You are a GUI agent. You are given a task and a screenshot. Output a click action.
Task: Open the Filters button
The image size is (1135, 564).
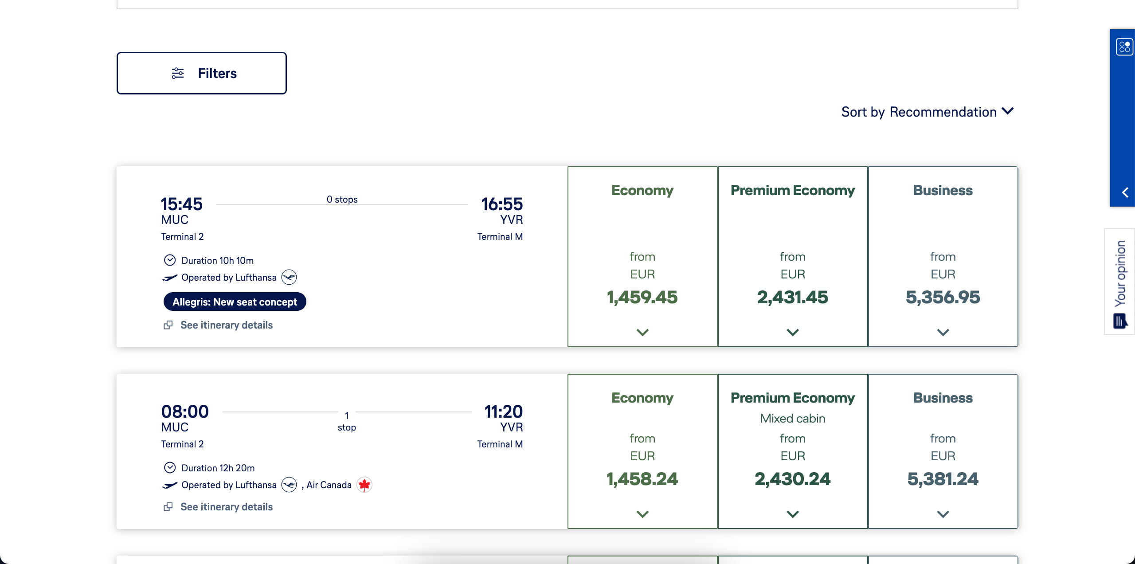[x=202, y=73]
